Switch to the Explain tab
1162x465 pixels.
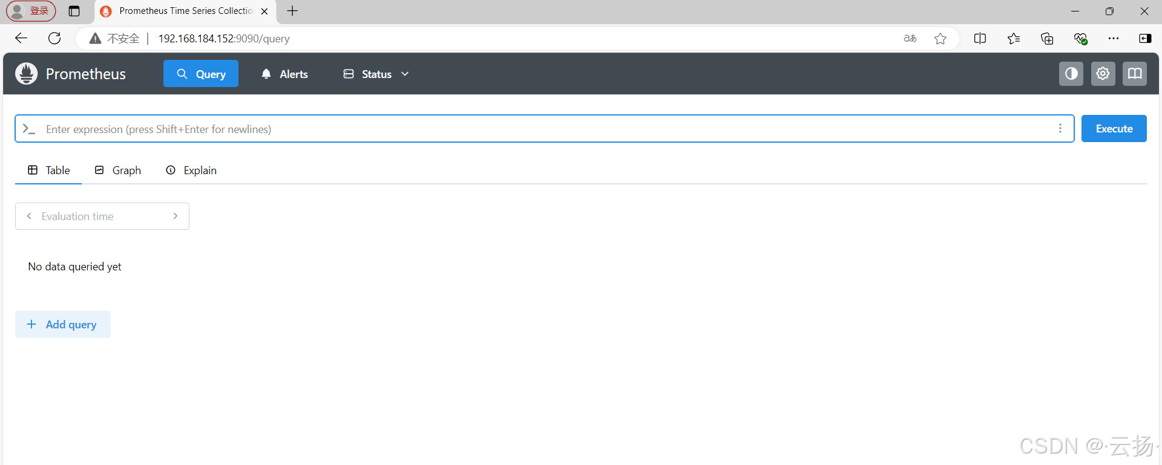click(x=191, y=171)
